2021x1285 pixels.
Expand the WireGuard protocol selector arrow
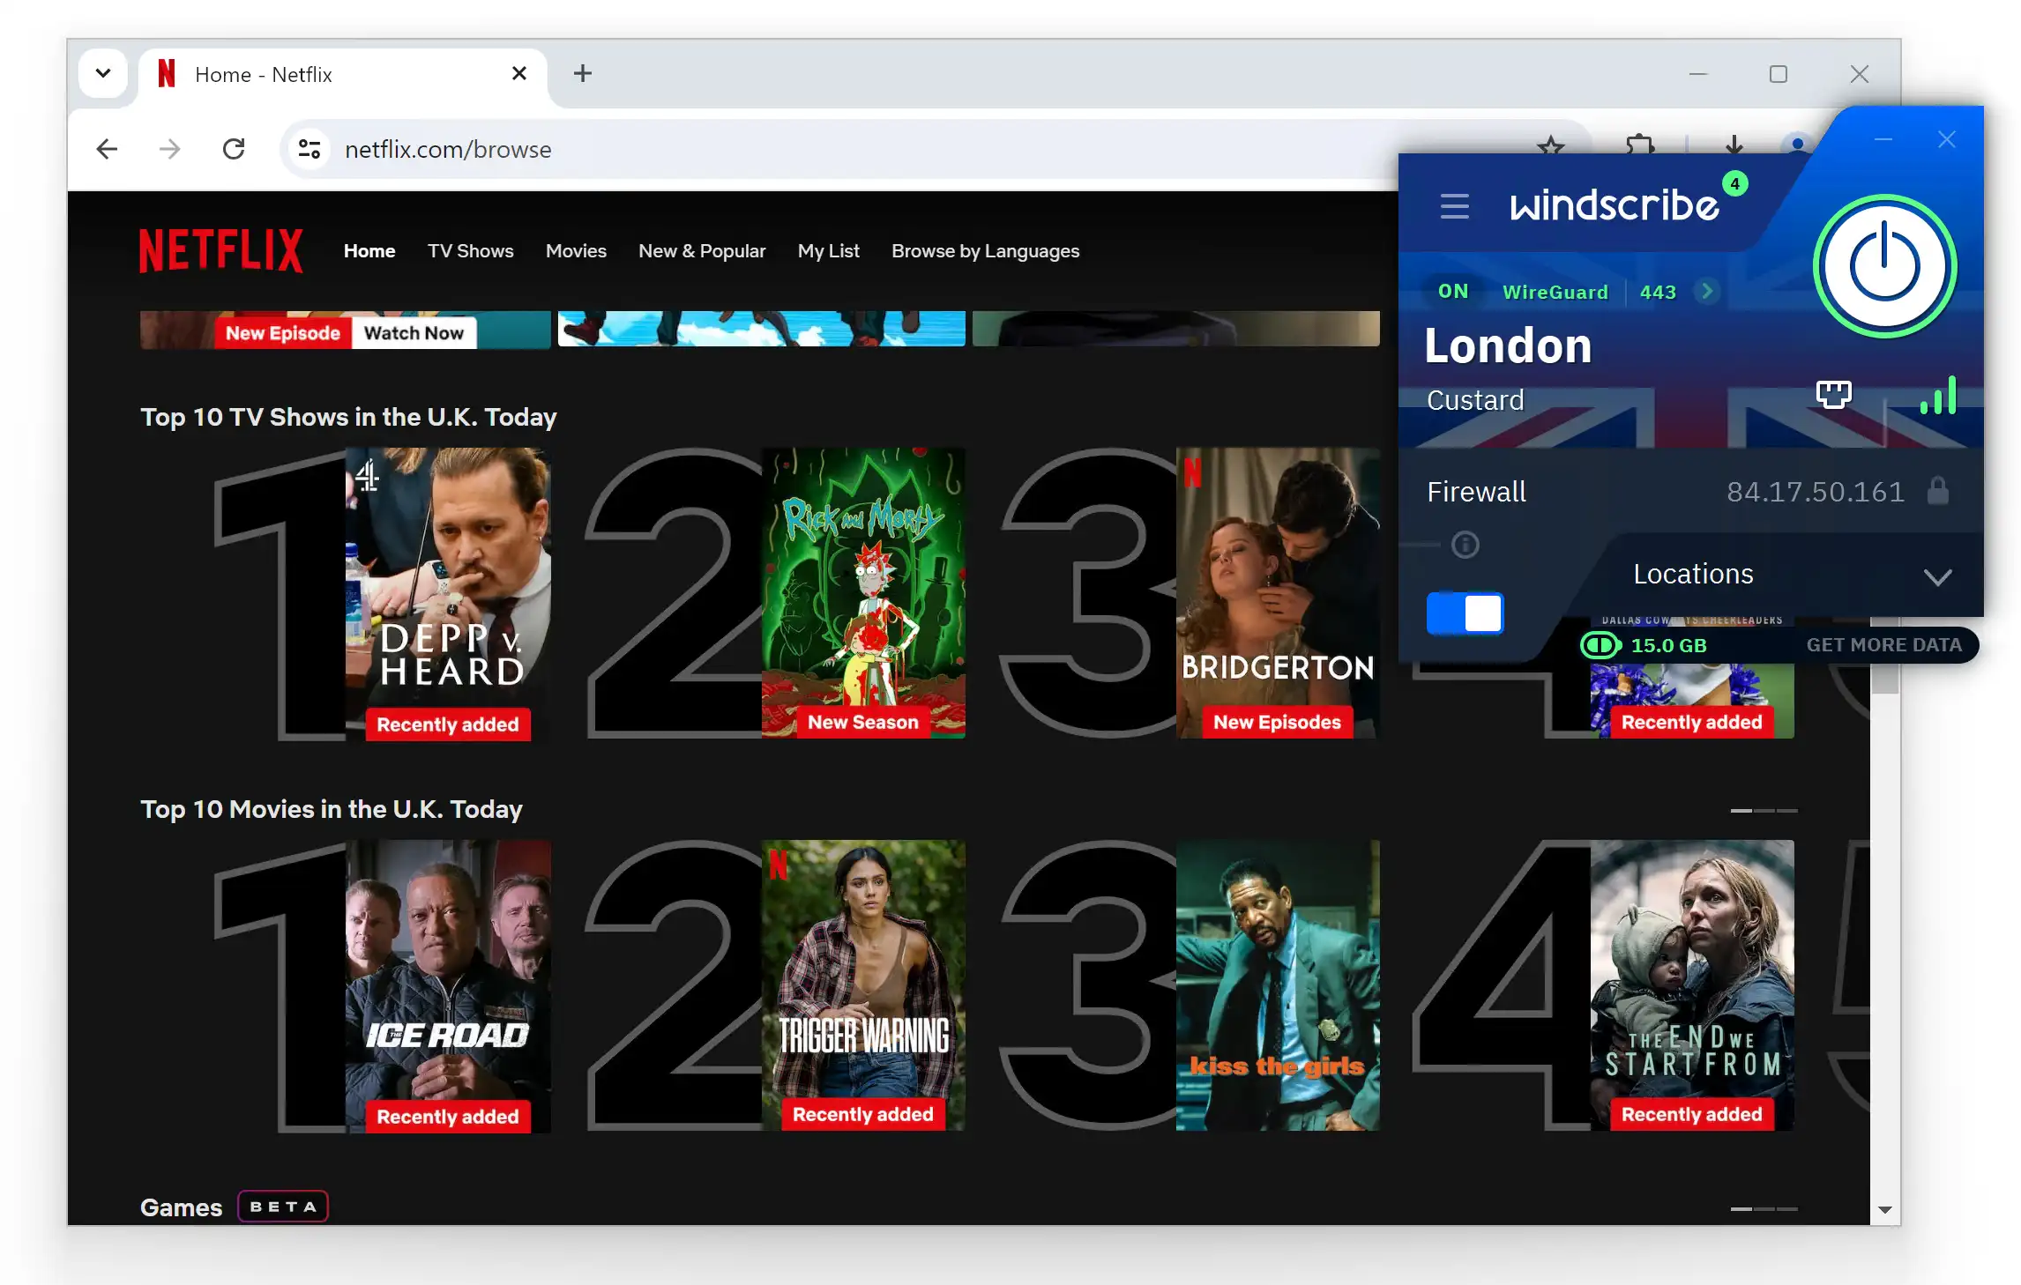point(1707,290)
